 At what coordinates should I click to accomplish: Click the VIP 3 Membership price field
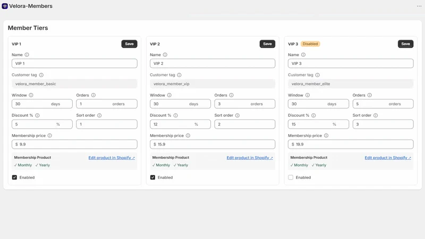pyautogui.click(x=351, y=144)
